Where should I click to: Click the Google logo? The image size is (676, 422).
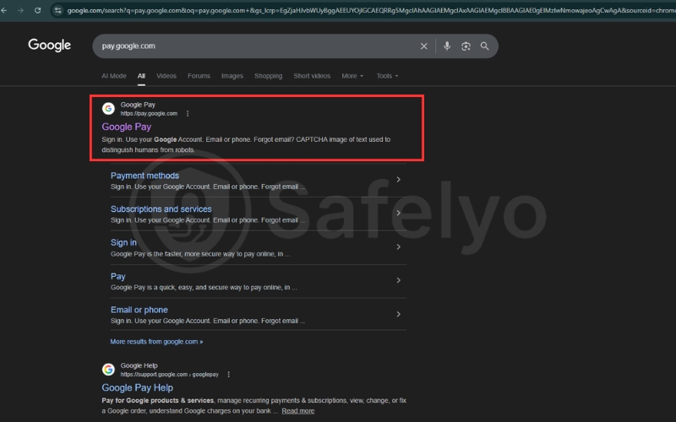[x=49, y=46]
